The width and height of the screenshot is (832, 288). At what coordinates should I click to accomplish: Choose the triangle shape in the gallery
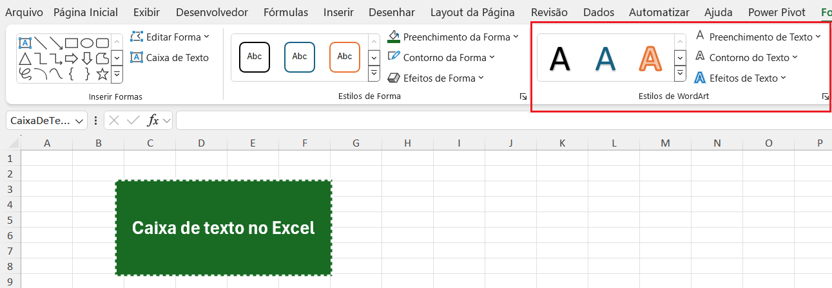point(24,59)
